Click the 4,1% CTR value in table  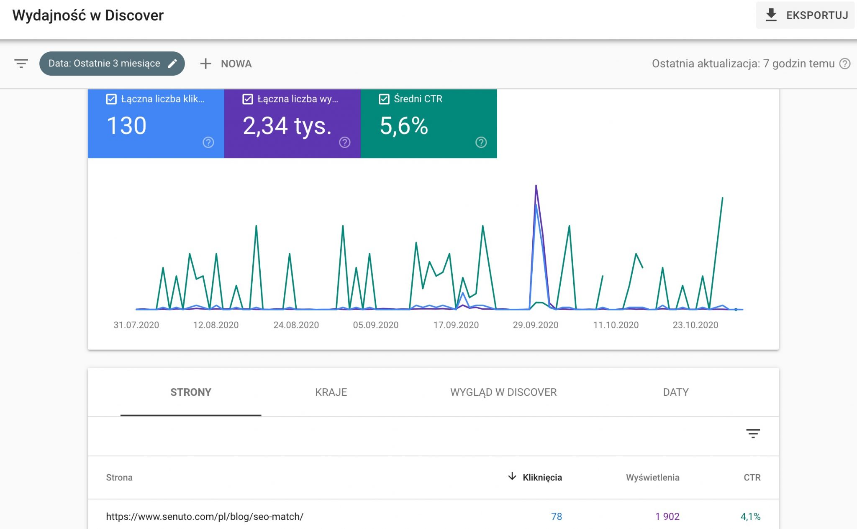pyautogui.click(x=751, y=516)
